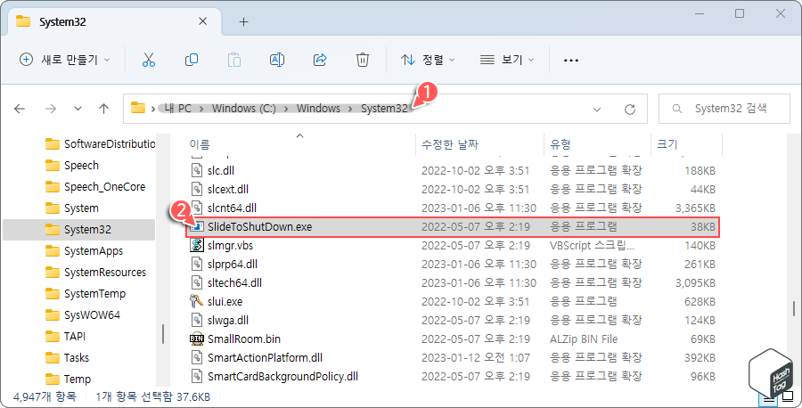This screenshot has width=802, height=408.
Task: Add a new tab with plus button
Action: click(244, 21)
